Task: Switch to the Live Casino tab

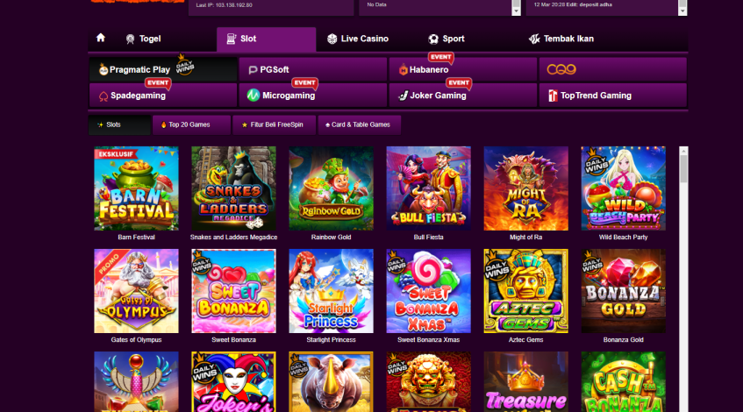Action: (x=358, y=39)
